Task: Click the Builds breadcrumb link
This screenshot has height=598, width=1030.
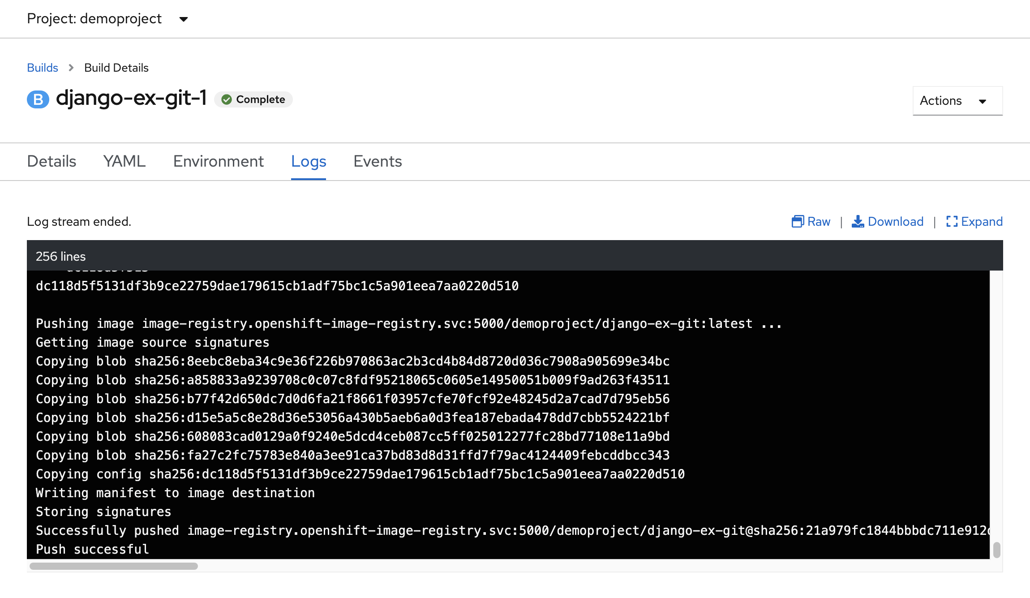Action: pos(42,68)
